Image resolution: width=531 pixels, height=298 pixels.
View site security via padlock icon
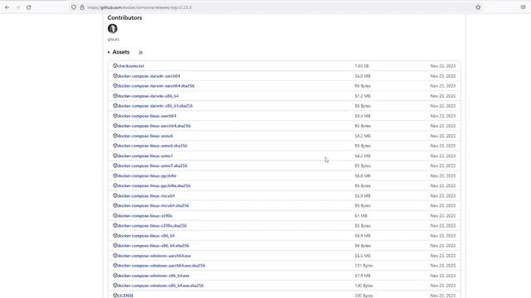pyautogui.click(x=82, y=7)
